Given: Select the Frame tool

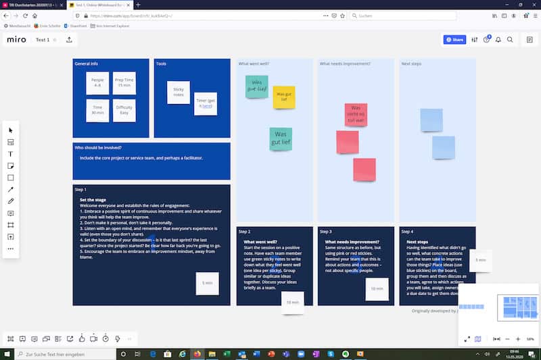Looking at the screenshot, I should pyautogui.click(x=11, y=225).
